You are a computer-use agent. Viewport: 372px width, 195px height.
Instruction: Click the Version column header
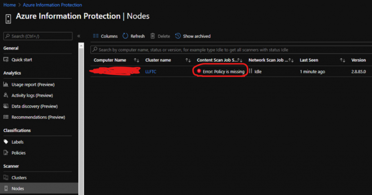(x=359, y=60)
